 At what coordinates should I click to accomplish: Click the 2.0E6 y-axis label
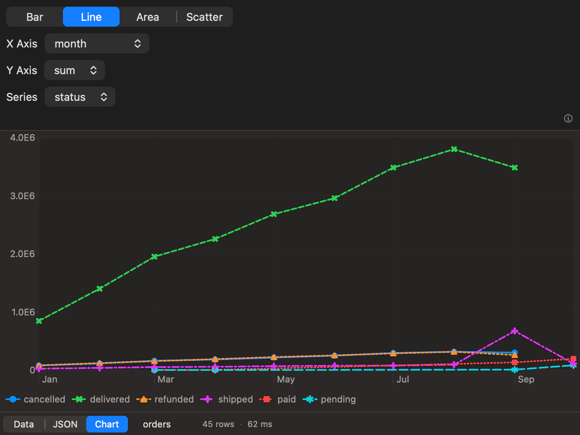click(22, 254)
